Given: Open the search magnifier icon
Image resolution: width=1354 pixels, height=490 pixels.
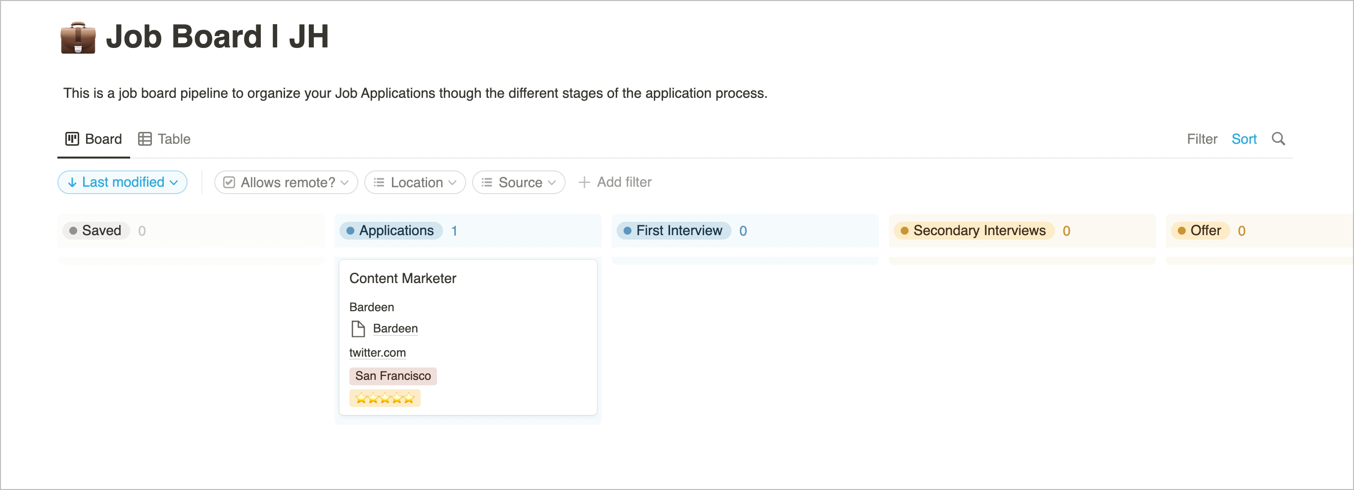Looking at the screenshot, I should click(x=1278, y=138).
